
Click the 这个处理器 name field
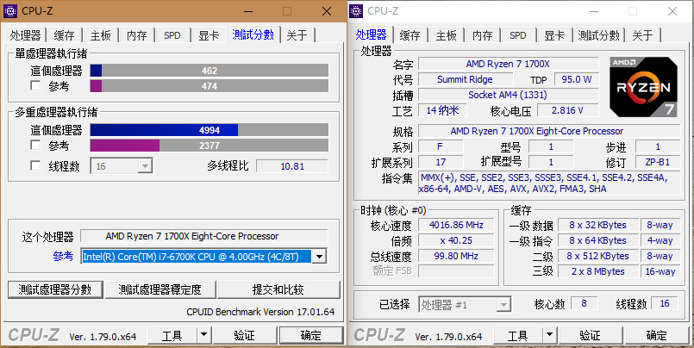204,236
